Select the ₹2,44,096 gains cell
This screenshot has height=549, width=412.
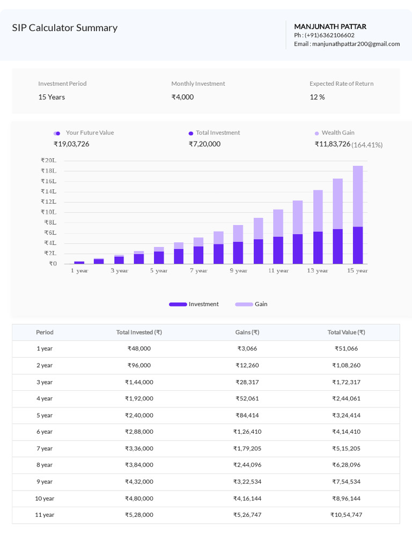(247, 465)
